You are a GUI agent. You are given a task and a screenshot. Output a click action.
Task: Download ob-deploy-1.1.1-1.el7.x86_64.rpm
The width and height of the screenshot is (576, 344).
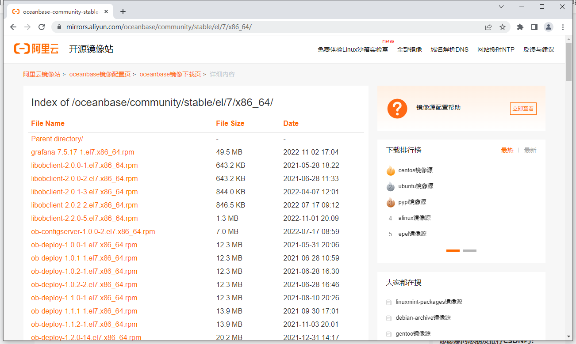84,311
